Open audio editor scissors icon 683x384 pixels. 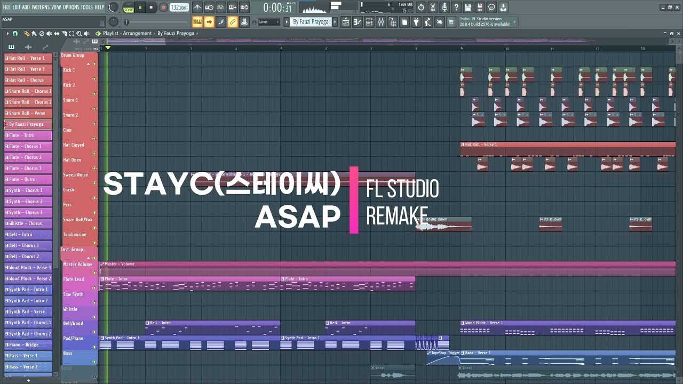pos(433,7)
